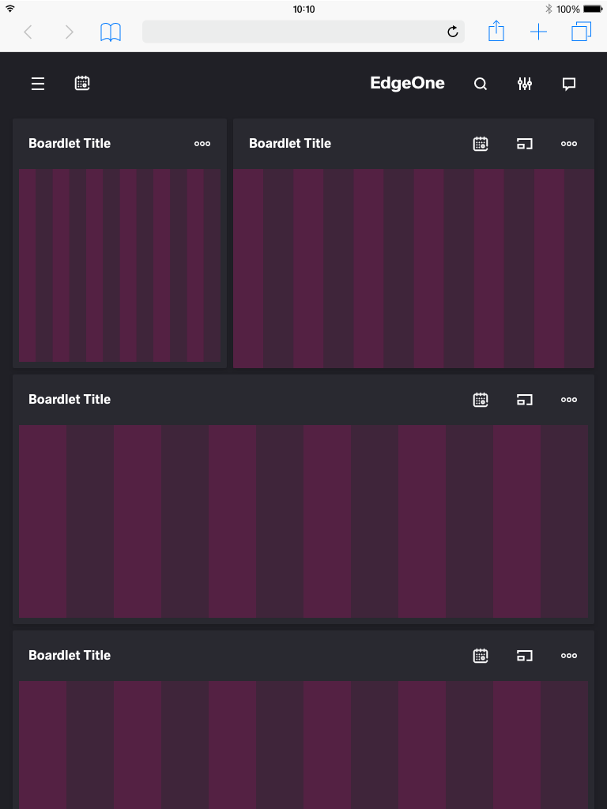Viewport: 607px width, 809px height.
Task: Open Safari bookmarks book icon
Action: 111,32
